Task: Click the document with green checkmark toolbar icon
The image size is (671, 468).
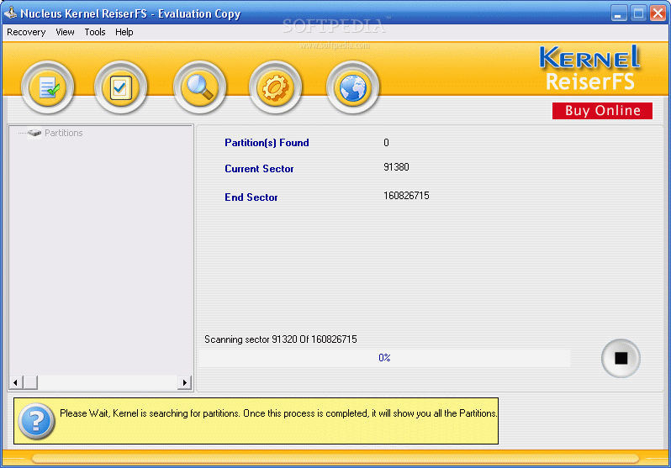Action: pos(47,87)
